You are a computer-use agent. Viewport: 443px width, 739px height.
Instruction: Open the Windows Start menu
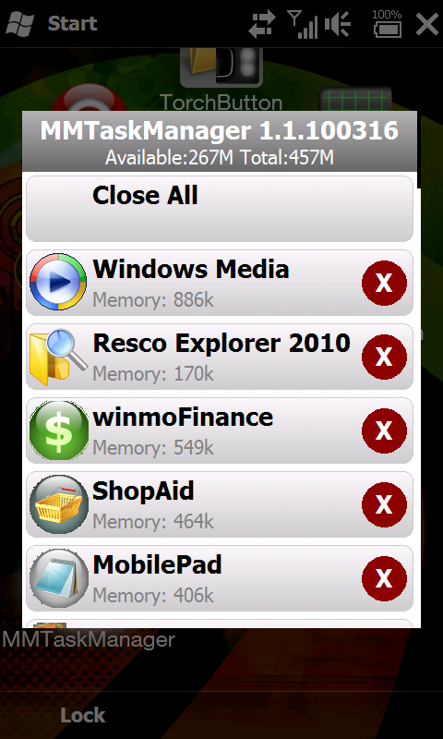[51, 24]
